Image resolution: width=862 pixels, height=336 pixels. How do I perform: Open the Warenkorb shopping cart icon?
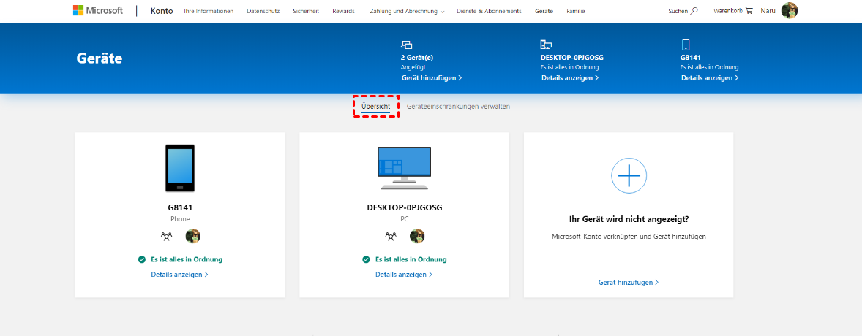749,11
